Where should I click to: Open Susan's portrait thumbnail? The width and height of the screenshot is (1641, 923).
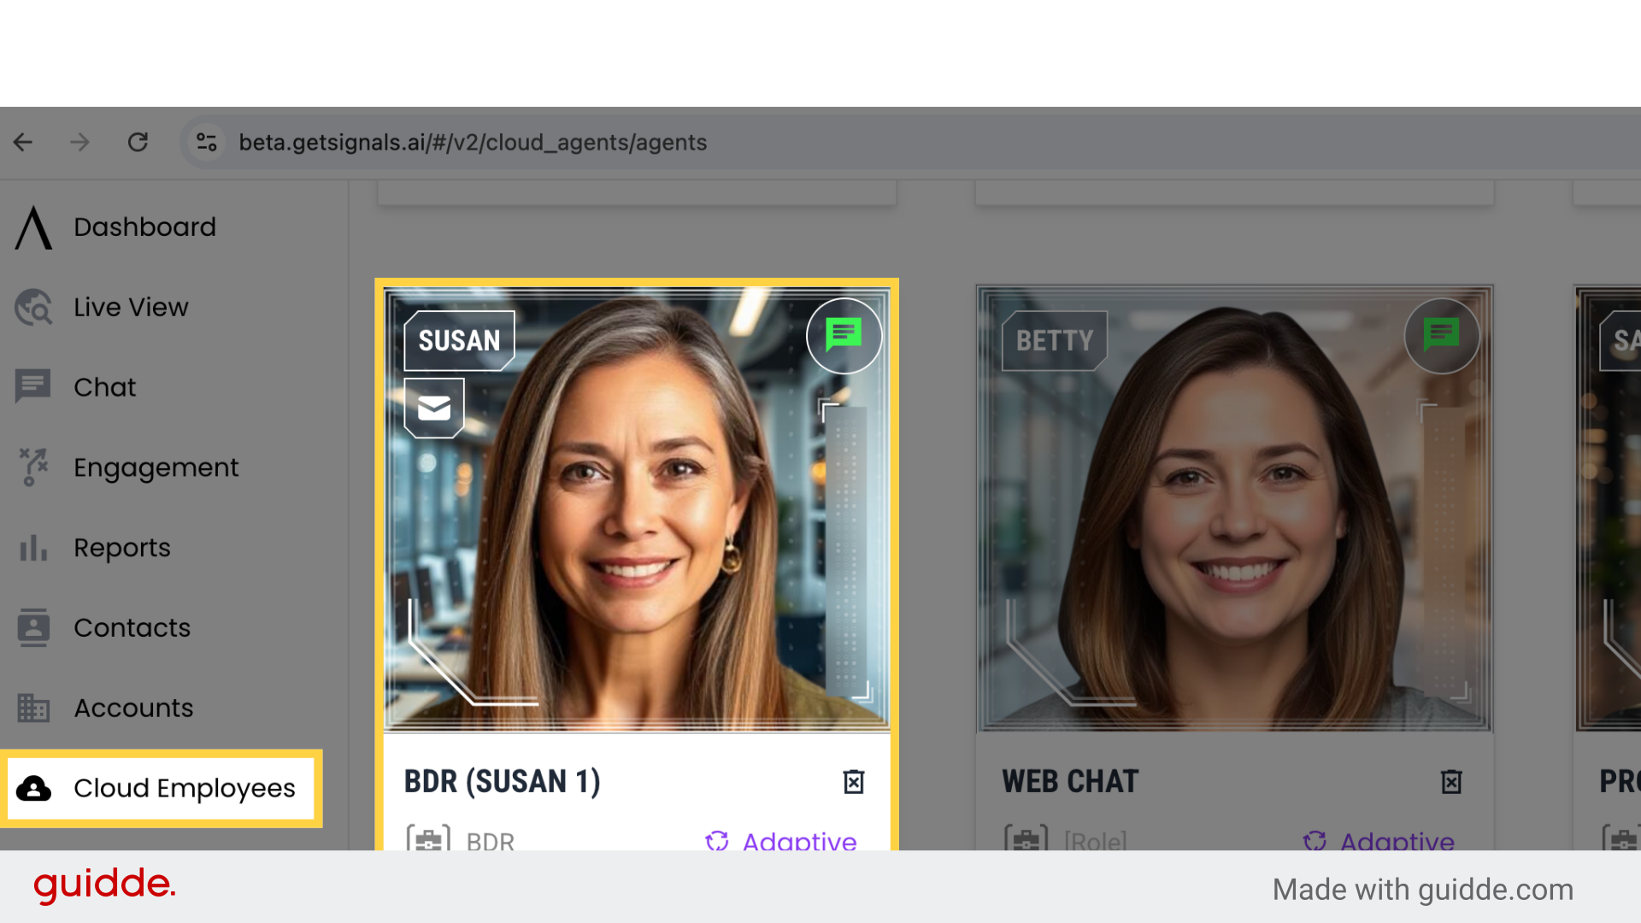coord(637,510)
